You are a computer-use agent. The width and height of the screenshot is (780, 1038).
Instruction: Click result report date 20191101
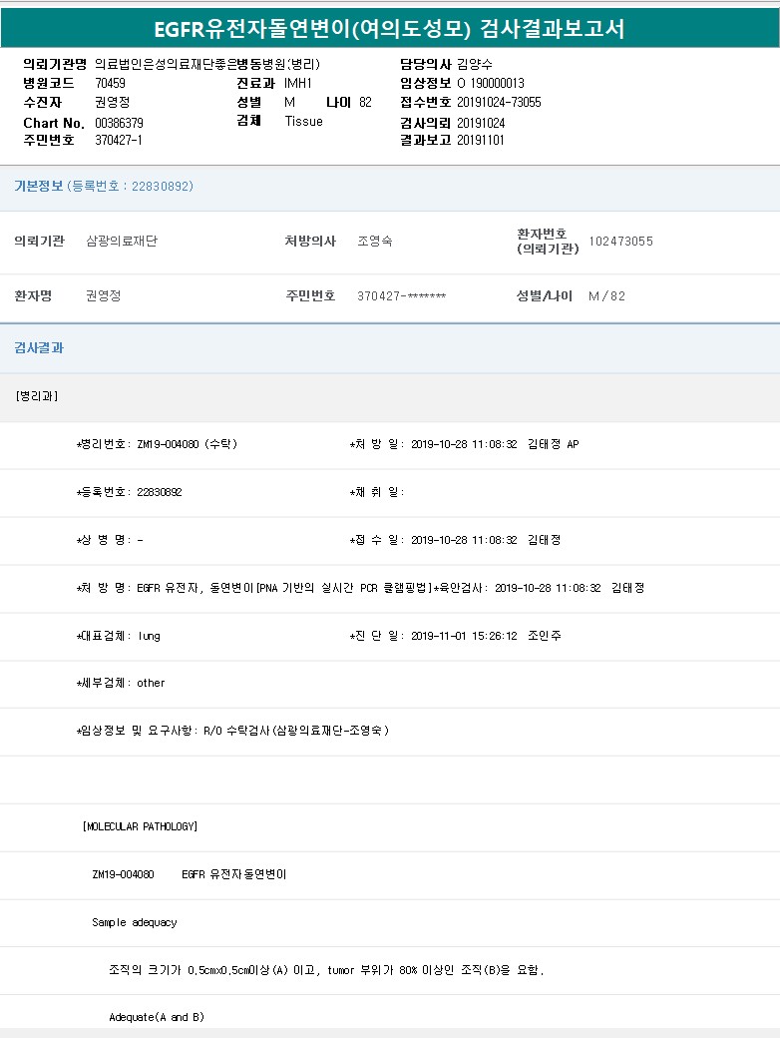[481, 140]
